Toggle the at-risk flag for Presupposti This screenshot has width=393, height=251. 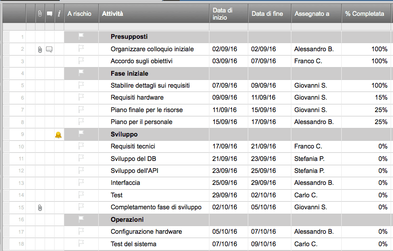click(x=81, y=36)
